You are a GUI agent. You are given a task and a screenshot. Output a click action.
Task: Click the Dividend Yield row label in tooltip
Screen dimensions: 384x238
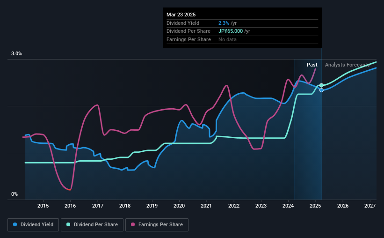click(x=183, y=23)
